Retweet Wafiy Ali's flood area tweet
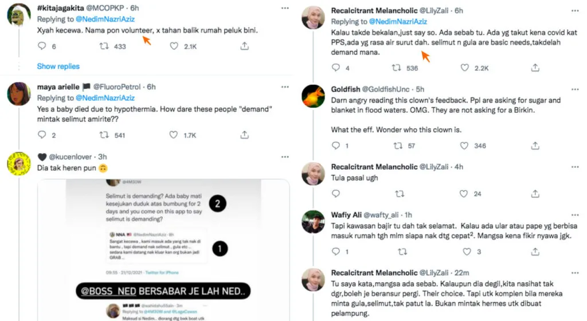The width and height of the screenshot is (587, 321). [402, 251]
